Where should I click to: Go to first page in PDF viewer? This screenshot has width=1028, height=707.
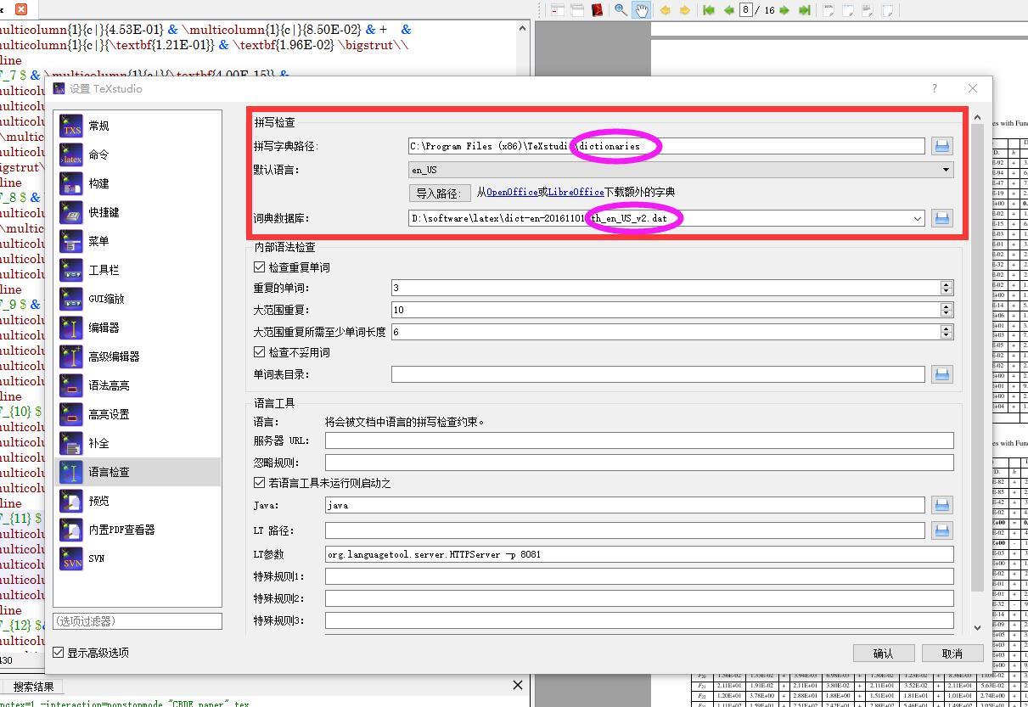coord(708,10)
